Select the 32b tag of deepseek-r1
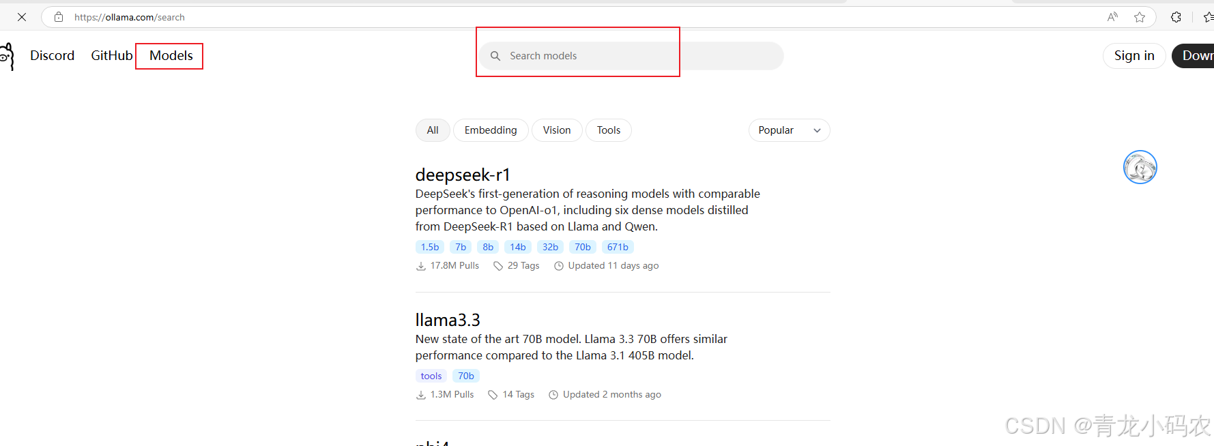 (x=551, y=247)
